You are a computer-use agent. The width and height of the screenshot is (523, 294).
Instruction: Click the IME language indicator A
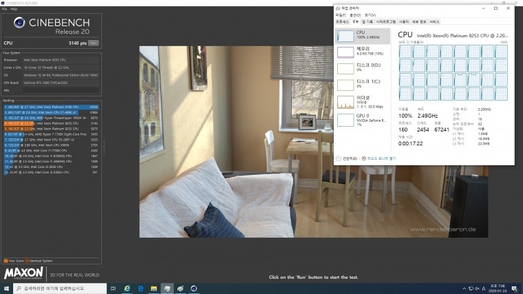click(483, 288)
